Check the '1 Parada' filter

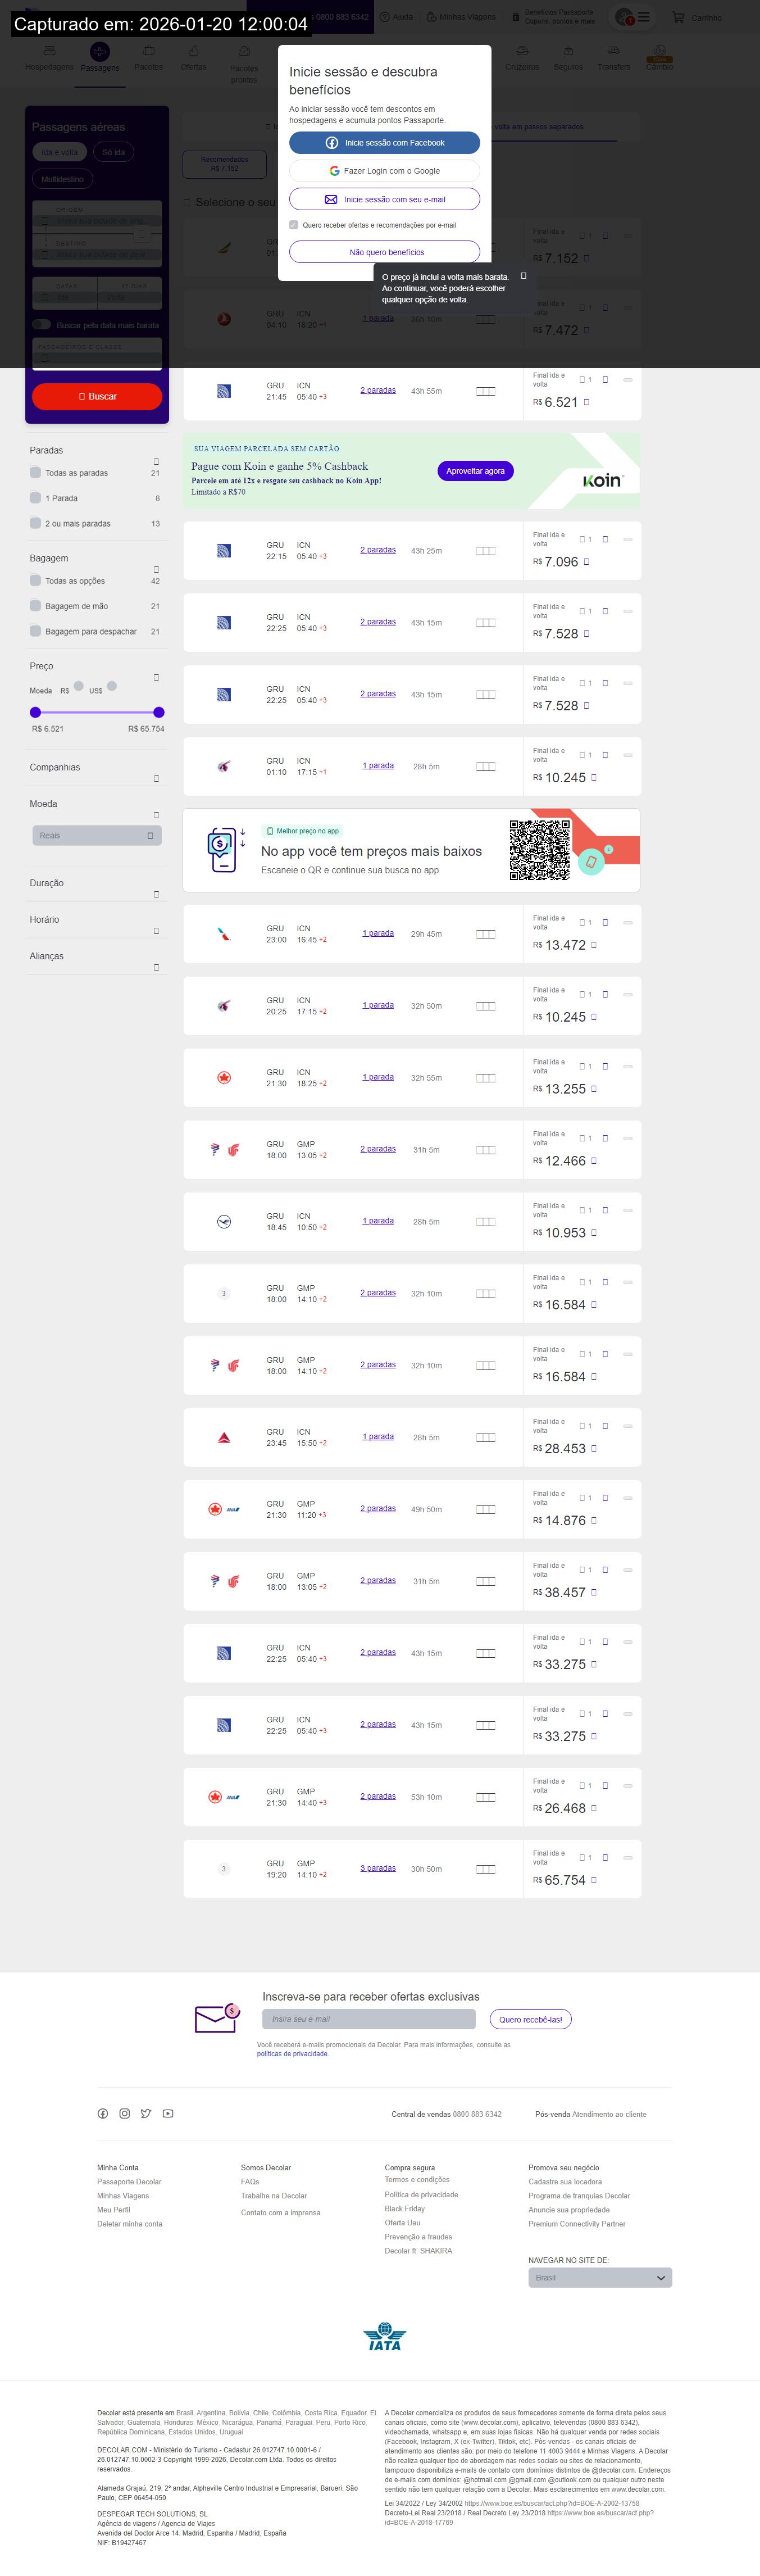click(36, 498)
